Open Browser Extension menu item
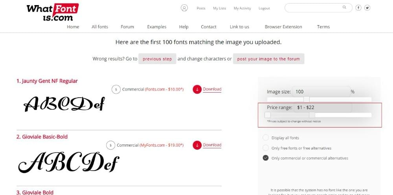The height and width of the screenshot is (195, 393). (283, 27)
